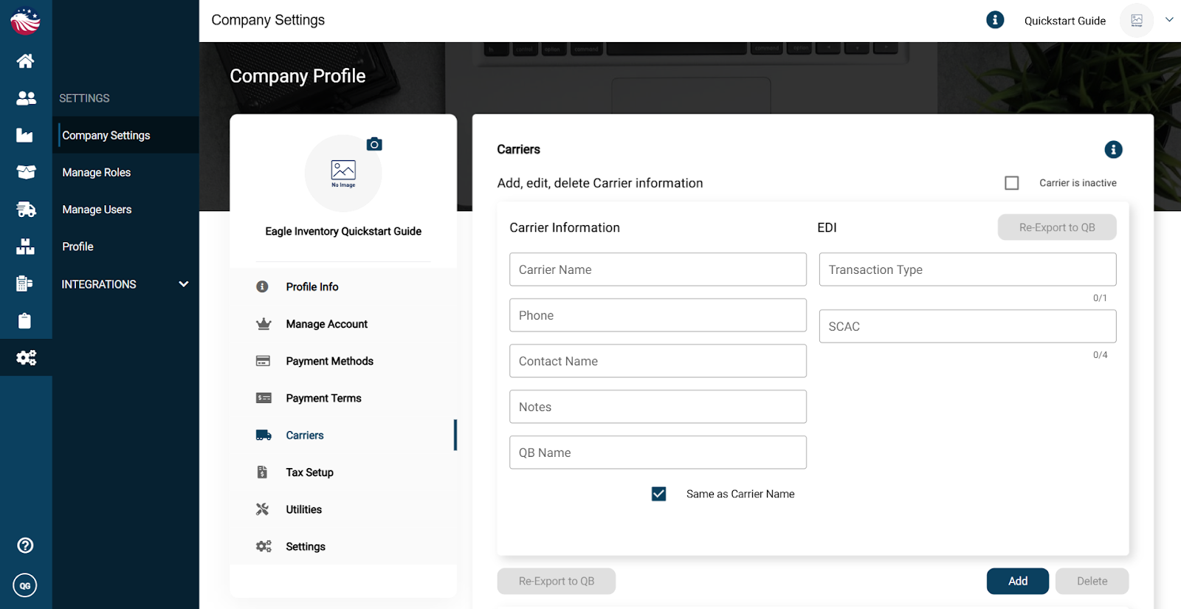
Task: Click the home icon in the sidebar
Action: [x=26, y=61]
